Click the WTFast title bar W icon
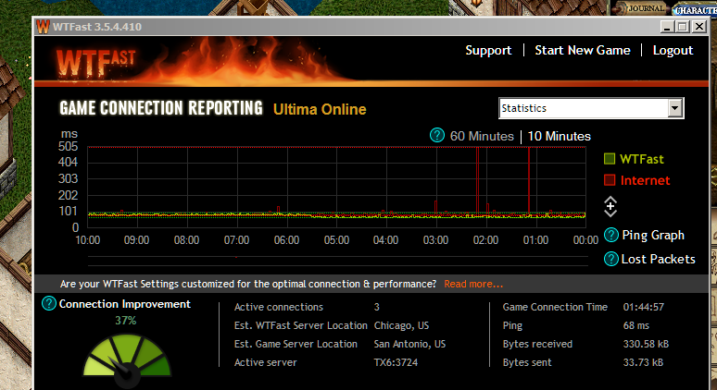The height and width of the screenshot is (390, 717). pos(43,27)
